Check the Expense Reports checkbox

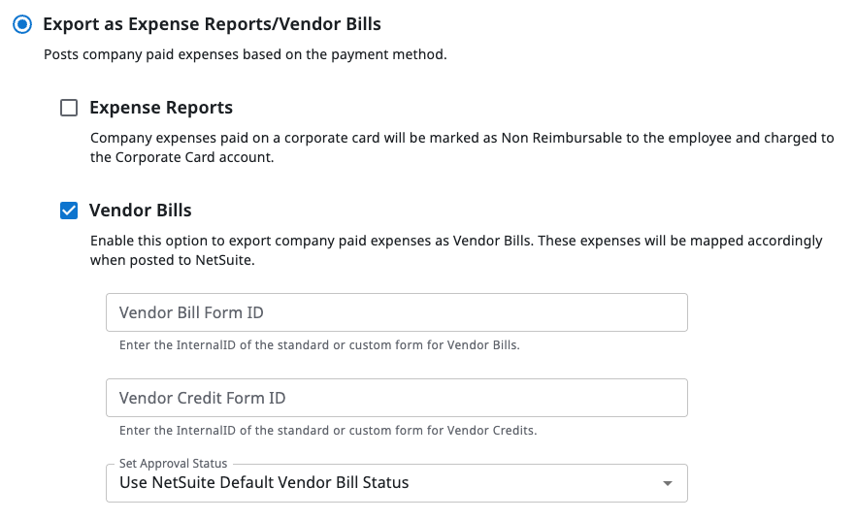click(x=69, y=108)
